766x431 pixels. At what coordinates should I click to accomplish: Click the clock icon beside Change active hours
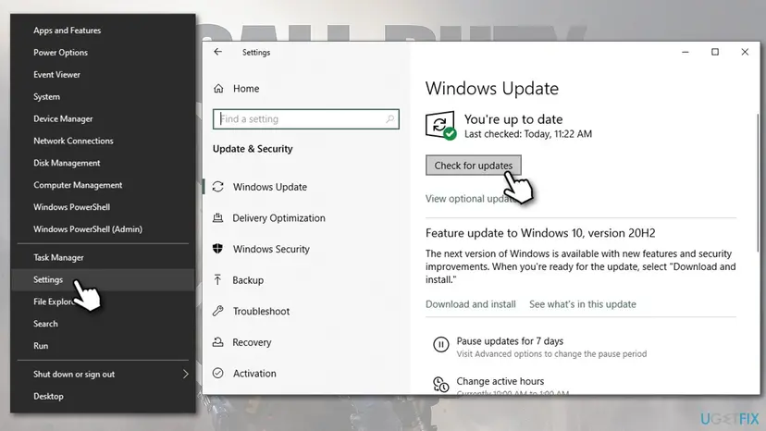(x=440, y=384)
